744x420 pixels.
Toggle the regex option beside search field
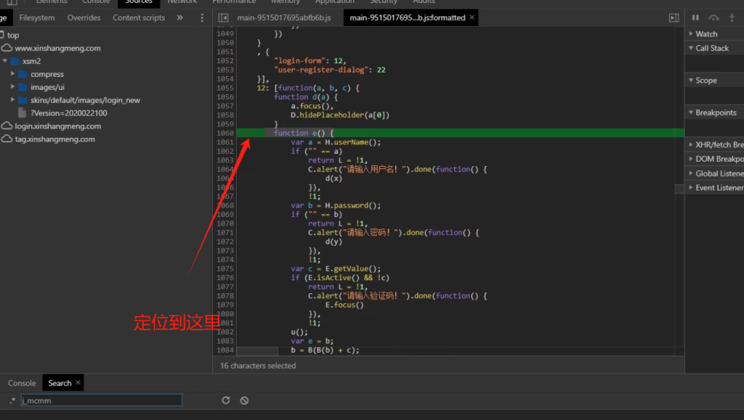pyautogui.click(x=12, y=400)
